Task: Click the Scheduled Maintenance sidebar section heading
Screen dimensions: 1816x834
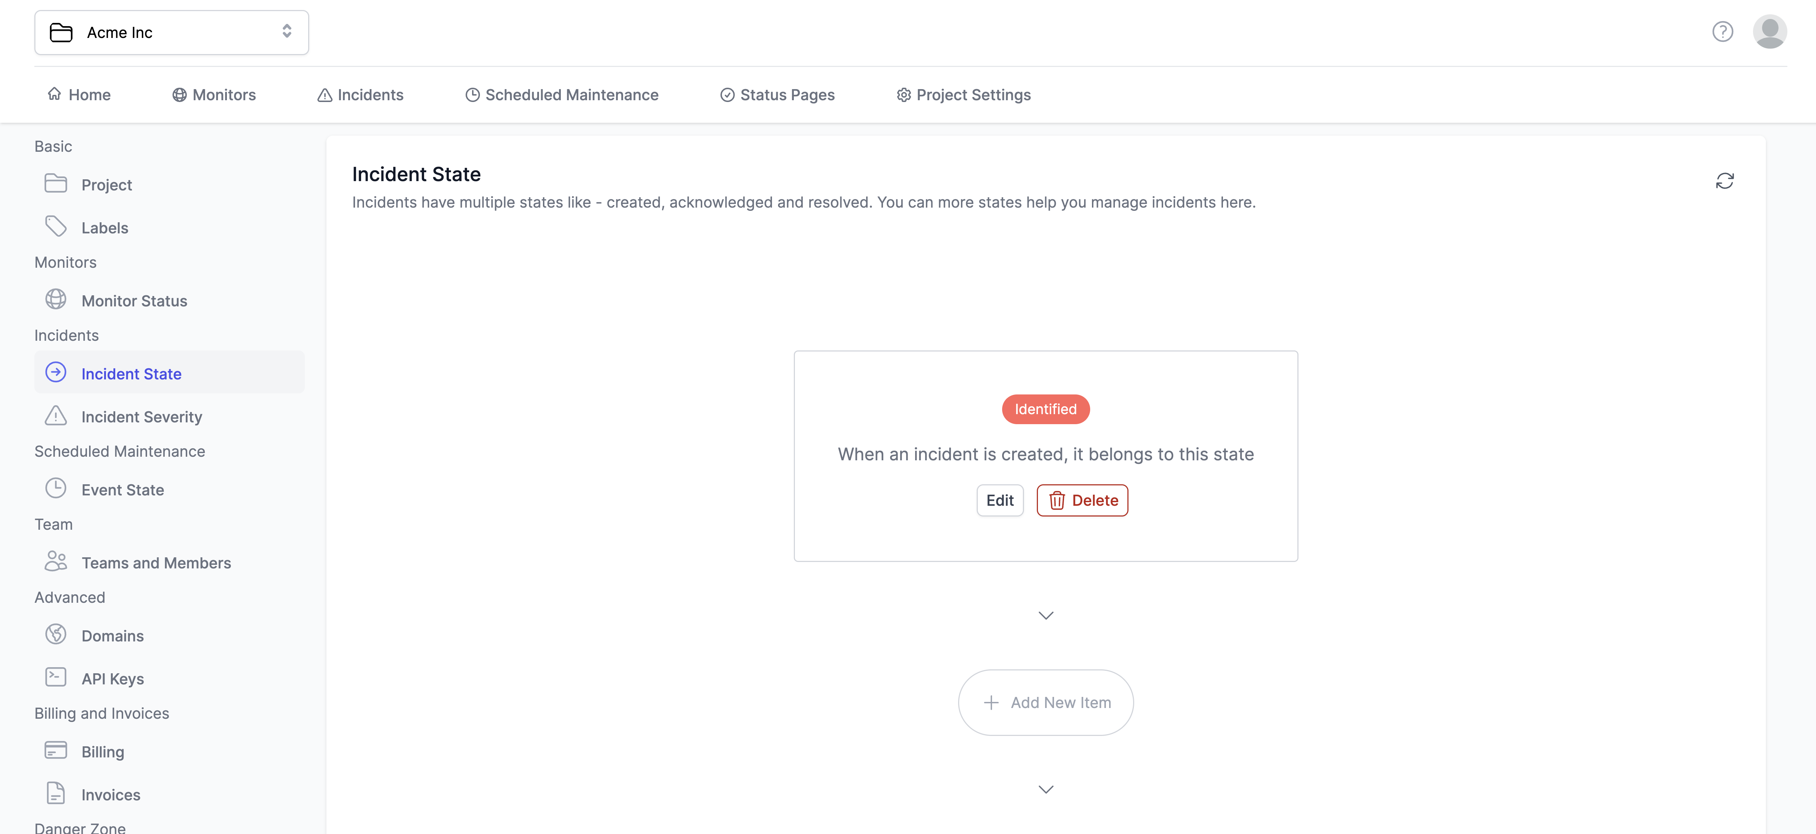Action: pos(120,451)
